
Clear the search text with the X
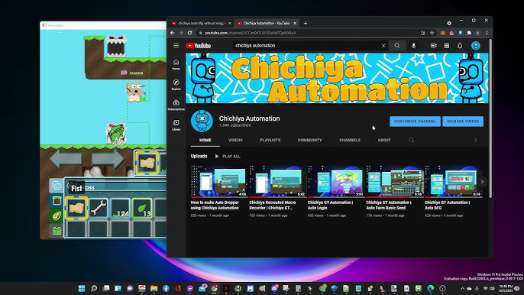[x=383, y=46]
